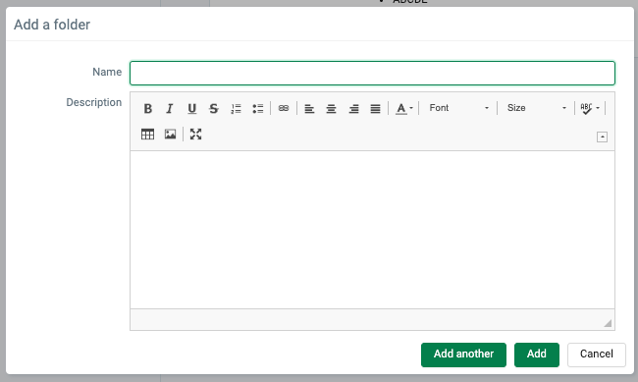Toggle bold formatting in description editor
The width and height of the screenshot is (638, 382).
(147, 108)
